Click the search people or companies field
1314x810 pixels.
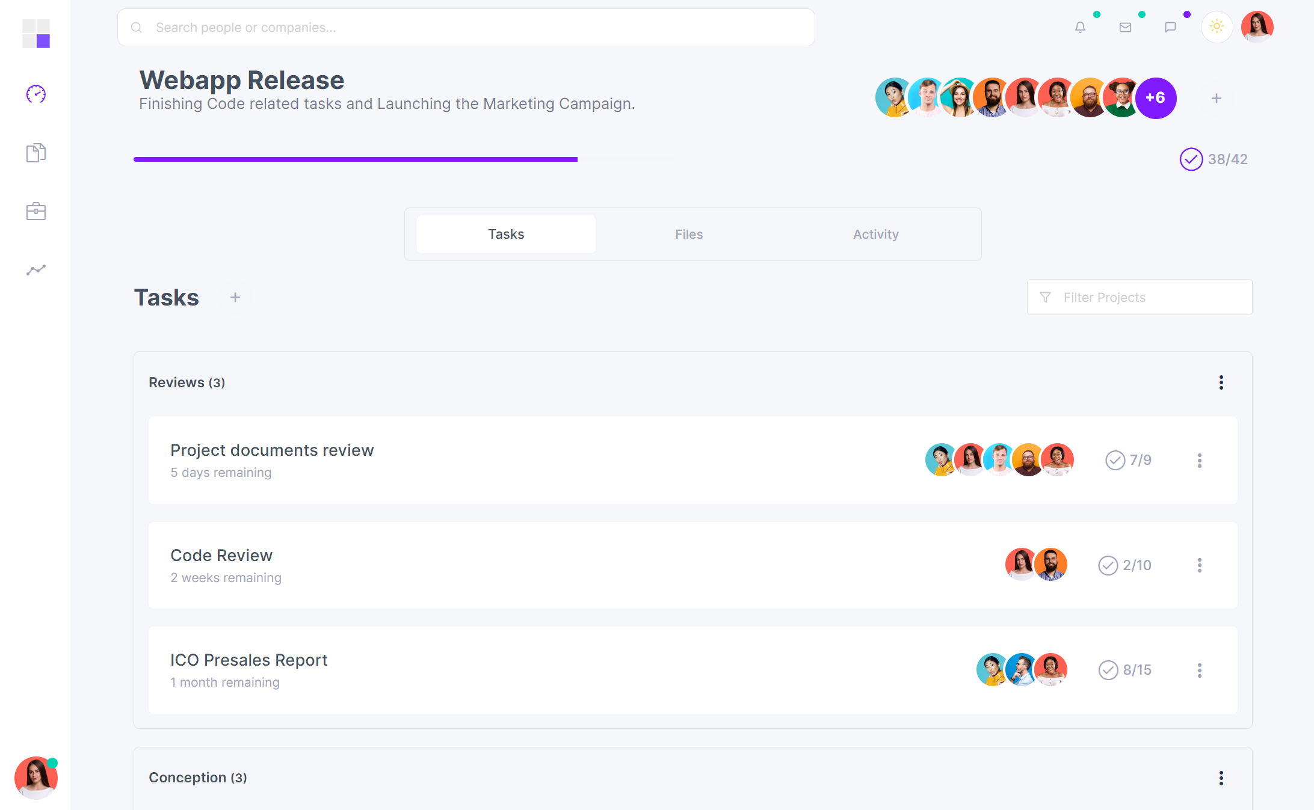466,27
